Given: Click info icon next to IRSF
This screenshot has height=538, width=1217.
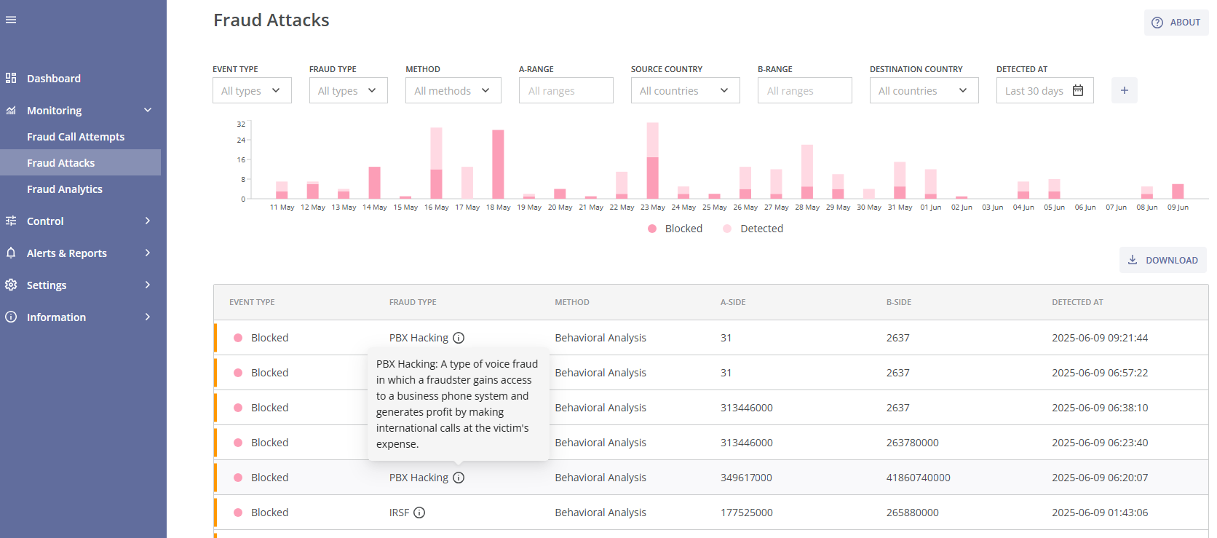Looking at the screenshot, I should tap(419, 513).
